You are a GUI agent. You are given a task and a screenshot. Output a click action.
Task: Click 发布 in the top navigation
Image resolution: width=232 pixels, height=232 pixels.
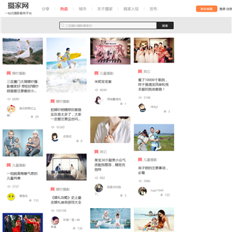[153, 9]
